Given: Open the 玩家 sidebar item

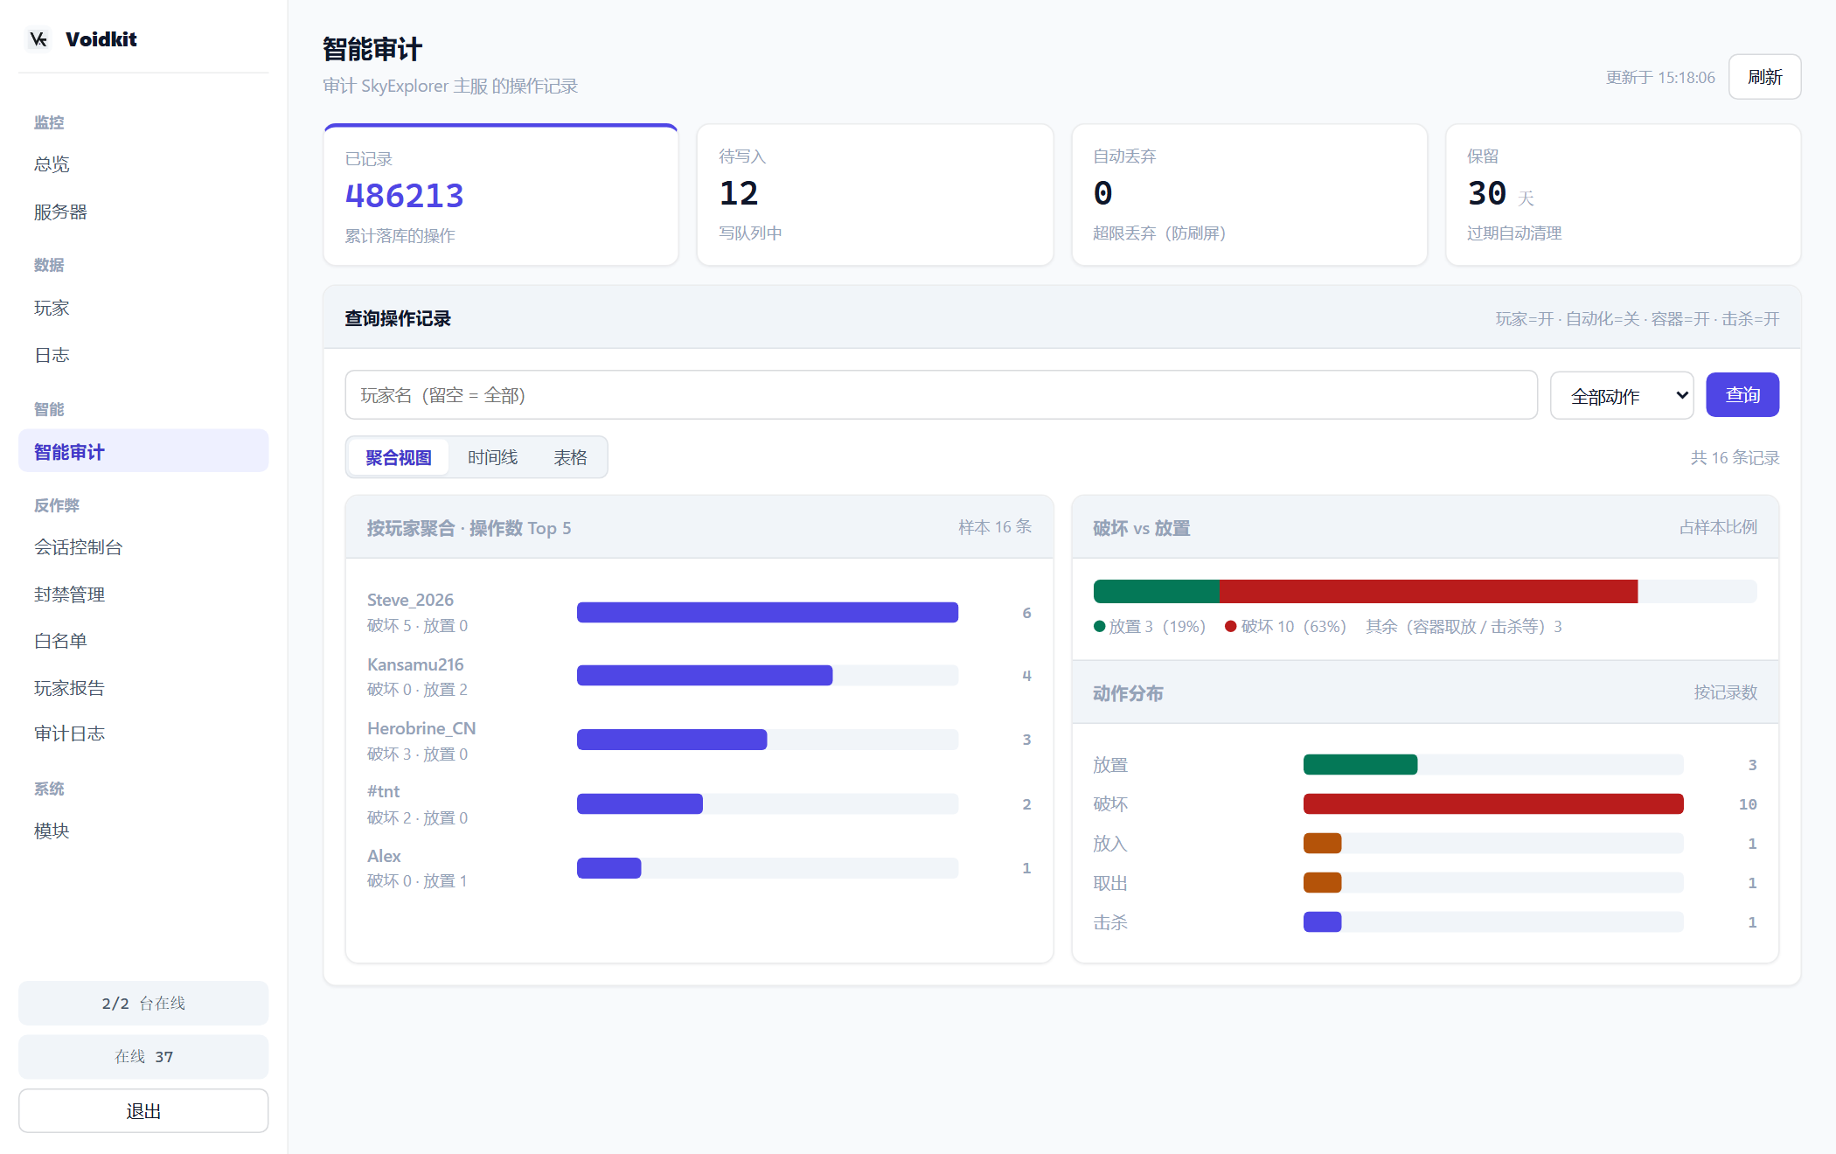Looking at the screenshot, I should [x=143, y=308].
